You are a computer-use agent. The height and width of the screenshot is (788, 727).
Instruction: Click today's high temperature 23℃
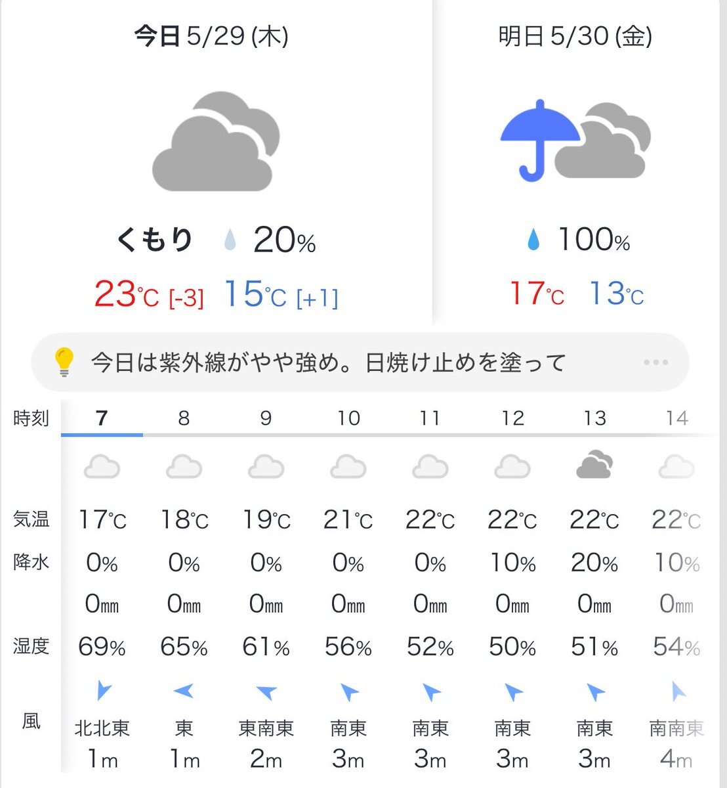pos(126,294)
